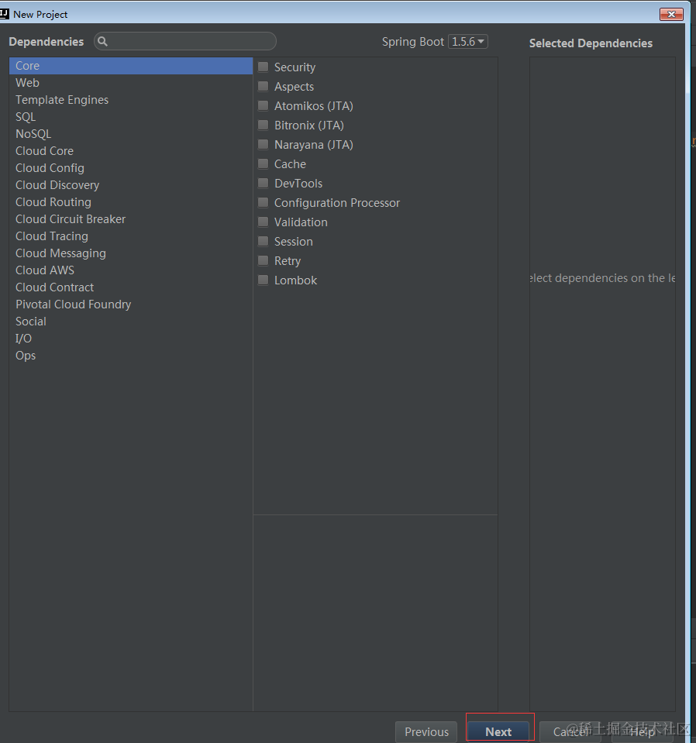This screenshot has height=743, width=696.
Task: Enable the Security dependency checkbox
Action: pyautogui.click(x=264, y=67)
